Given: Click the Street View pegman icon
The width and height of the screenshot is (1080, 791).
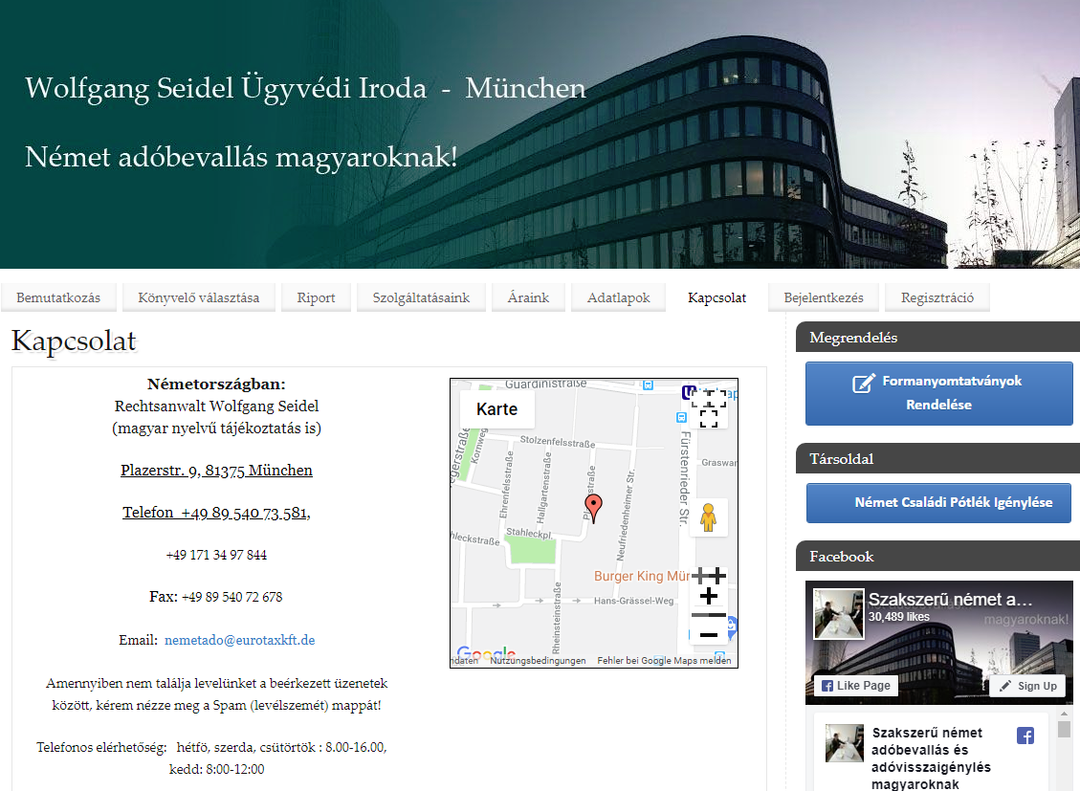Looking at the screenshot, I should click(x=708, y=517).
